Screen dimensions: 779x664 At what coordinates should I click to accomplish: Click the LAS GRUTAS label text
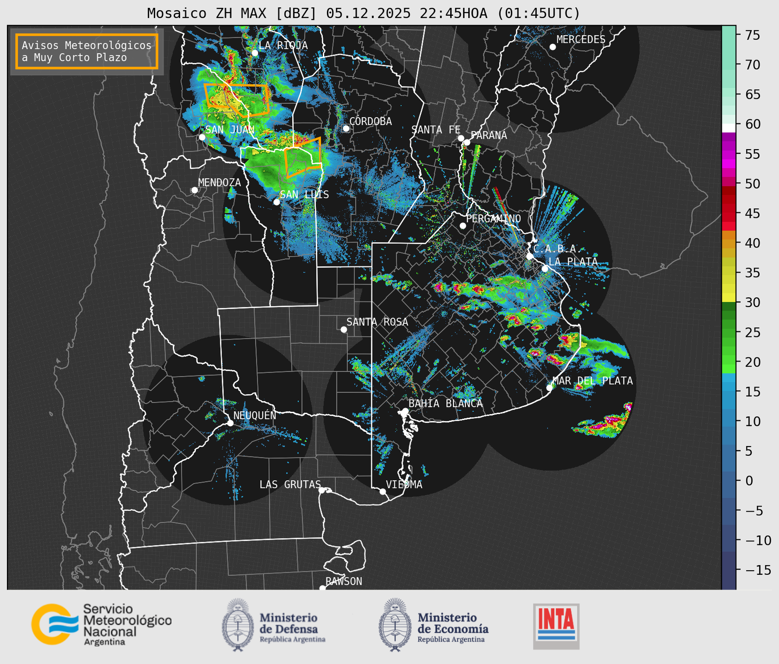[x=290, y=484]
